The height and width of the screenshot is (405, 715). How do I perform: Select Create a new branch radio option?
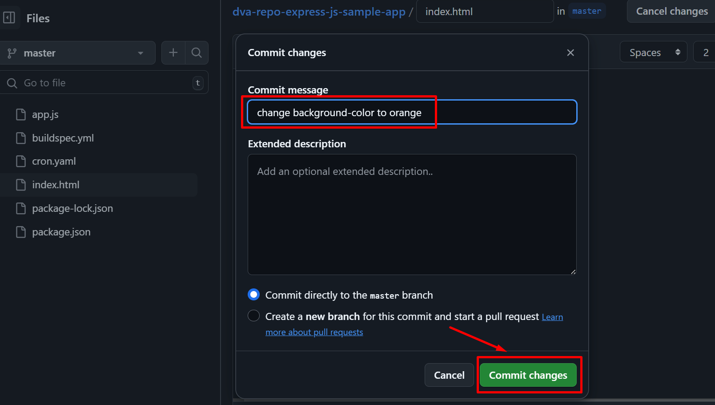point(253,316)
